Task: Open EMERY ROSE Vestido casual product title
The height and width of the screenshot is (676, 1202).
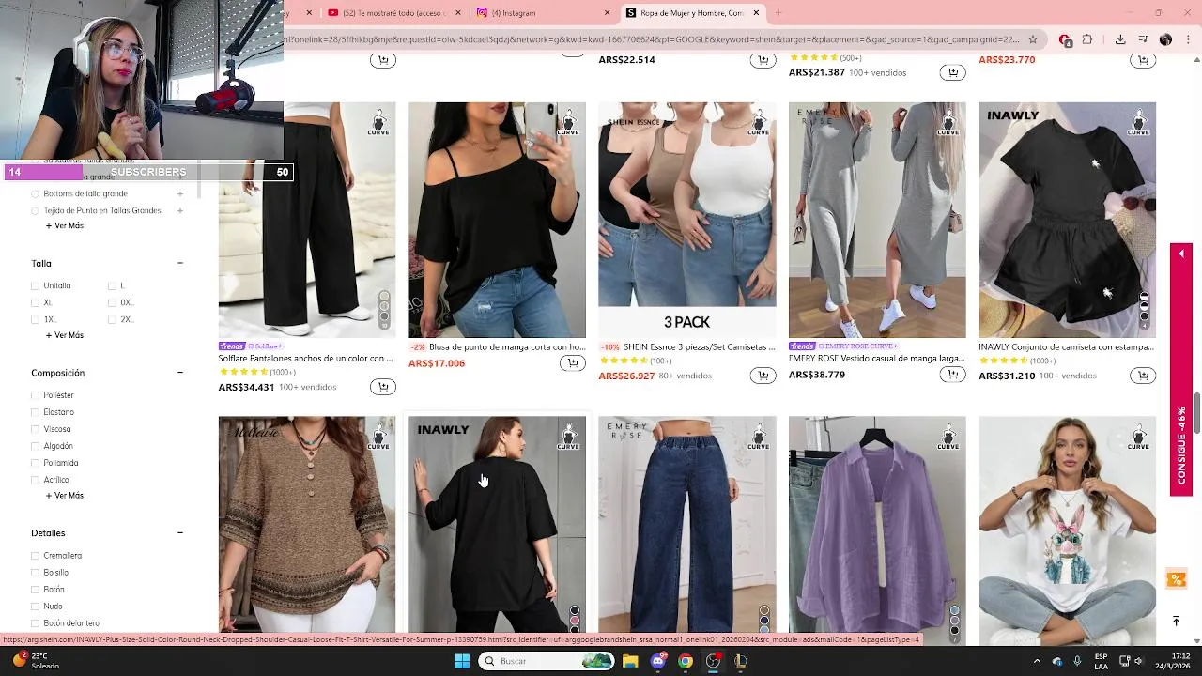Action: [876, 359]
